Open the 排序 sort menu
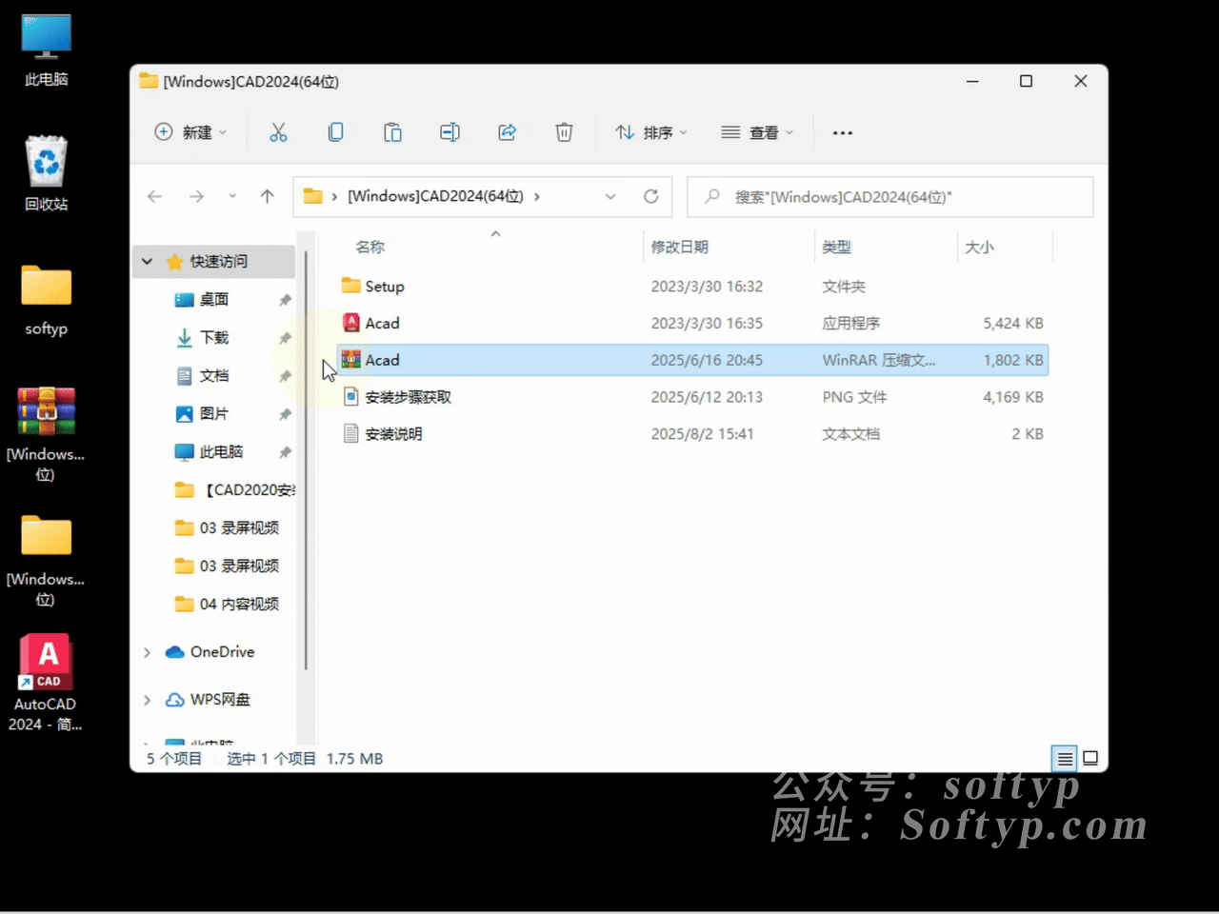Image resolution: width=1219 pixels, height=914 pixels. (651, 132)
